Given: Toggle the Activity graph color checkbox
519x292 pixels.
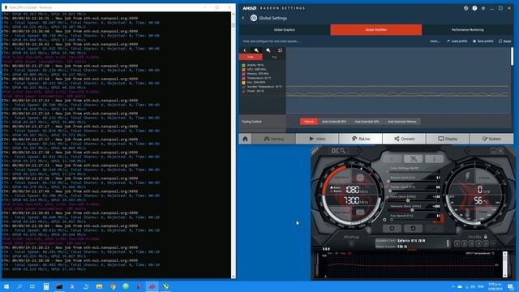Looking at the screenshot, I should [x=243, y=65].
